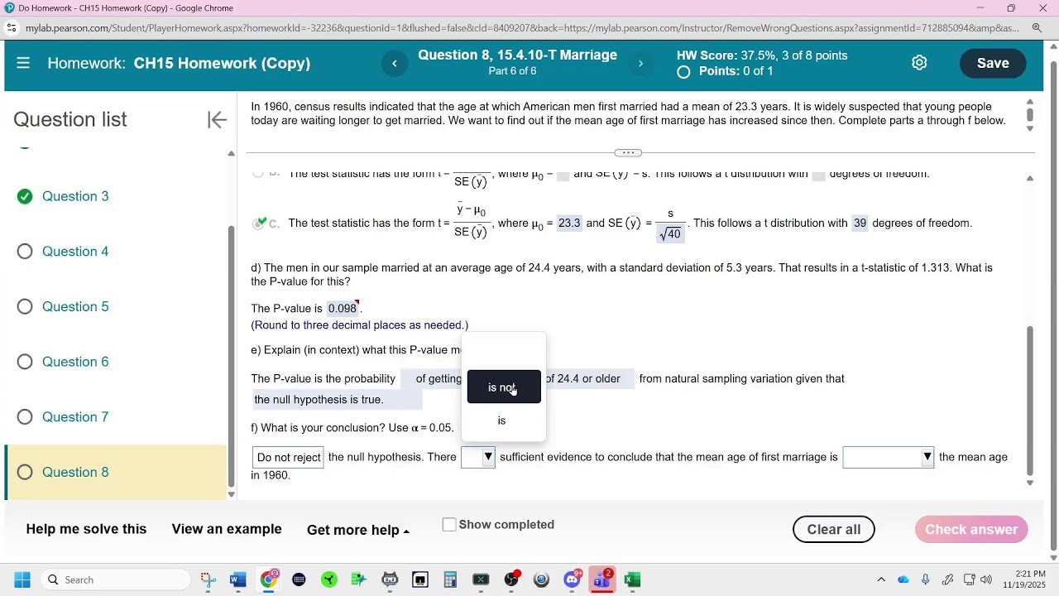Viewport: 1059px width, 596px height.
Task: Click 'HW Score: 37.5%, 3 of 8 points' text
Action: point(762,55)
